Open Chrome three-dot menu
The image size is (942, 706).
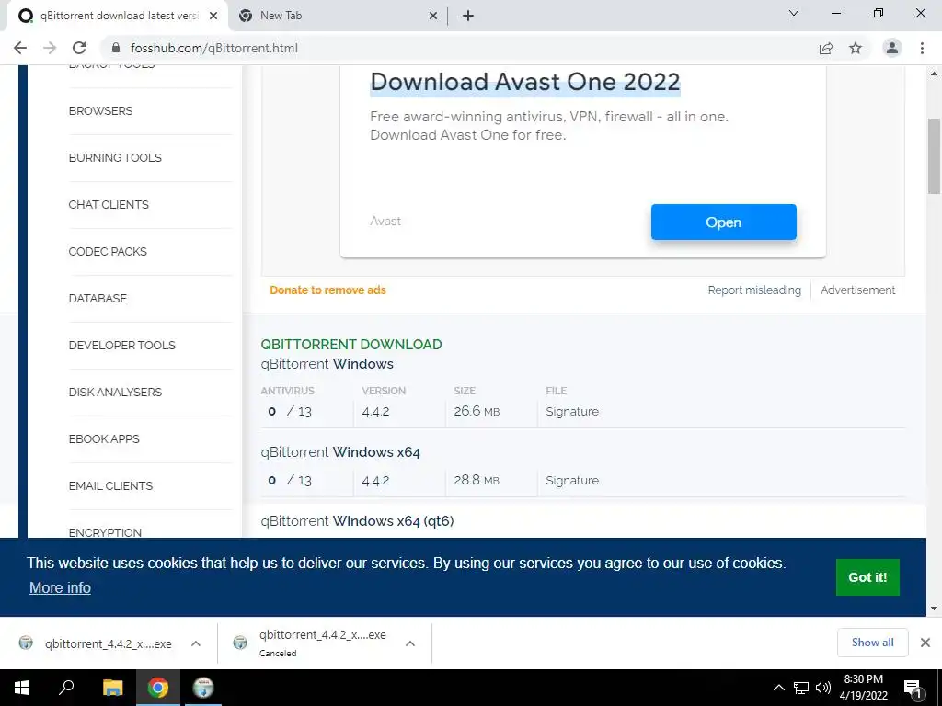(922, 48)
